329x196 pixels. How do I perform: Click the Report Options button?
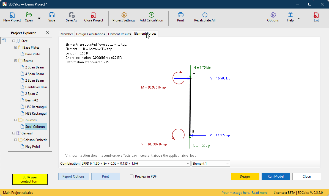pyautogui.click(x=74, y=176)
